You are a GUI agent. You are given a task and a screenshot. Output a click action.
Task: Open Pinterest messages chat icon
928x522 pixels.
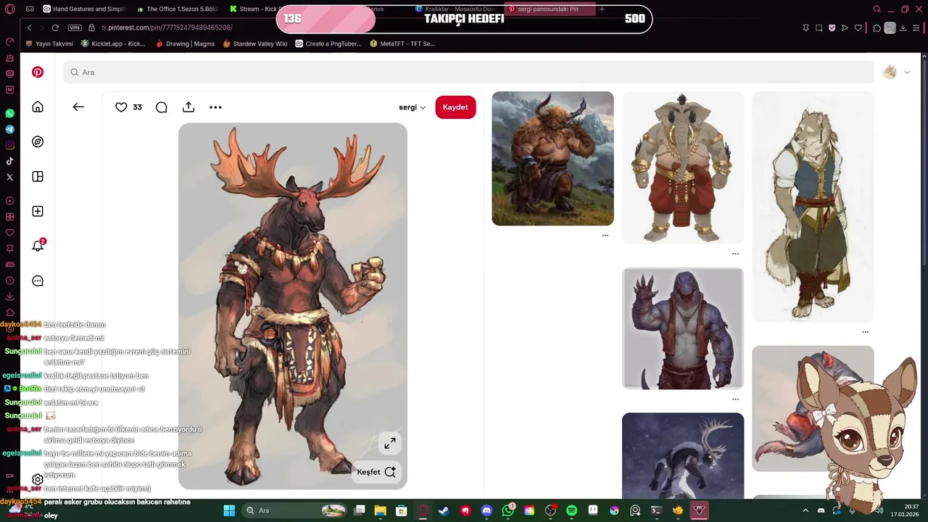coord(38,281)
